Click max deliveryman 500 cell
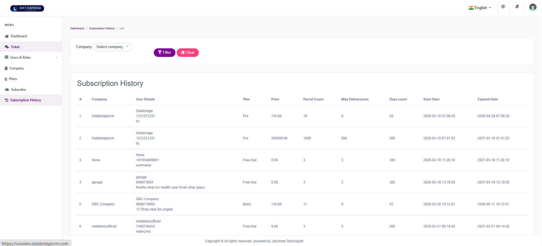542x246 pixels. [344, 138]
